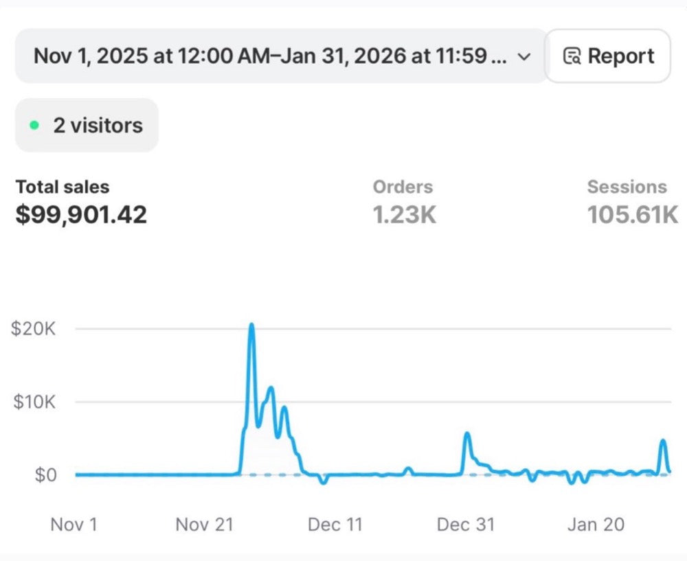Click the report magnifier document icon
The height and width of the screenshot is (561, 687).
(572, 56)
